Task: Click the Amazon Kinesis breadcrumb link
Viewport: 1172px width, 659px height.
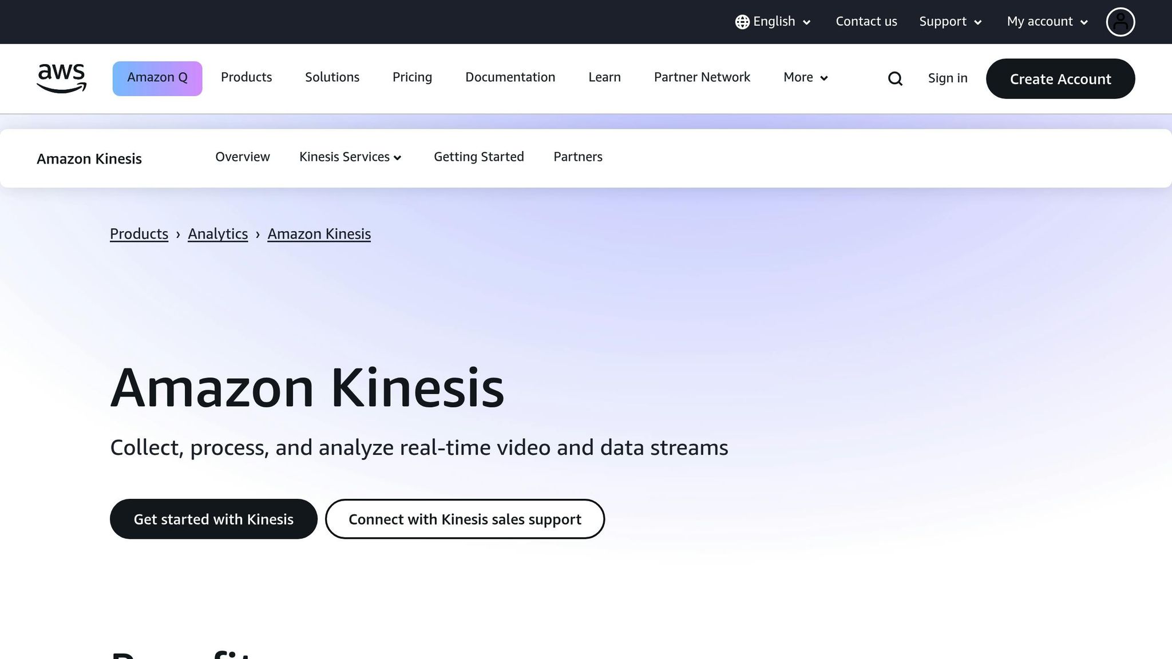Action: (319, 234)
